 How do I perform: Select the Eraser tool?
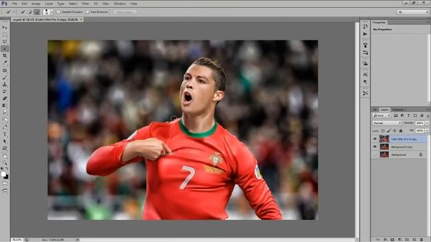(x=5, y=98)
